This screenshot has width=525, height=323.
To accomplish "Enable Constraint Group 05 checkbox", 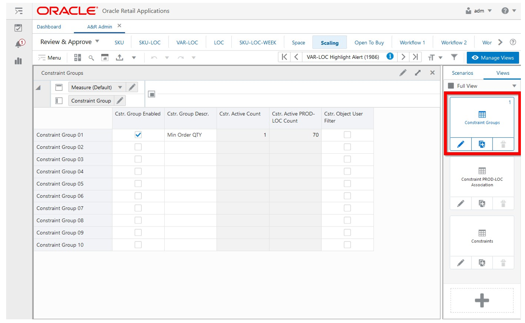I will click(x=138, y=184).
